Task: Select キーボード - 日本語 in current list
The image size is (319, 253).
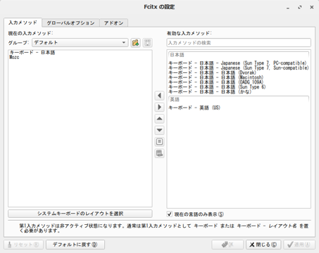Action: pyautogui.click(x=80, y=52)
